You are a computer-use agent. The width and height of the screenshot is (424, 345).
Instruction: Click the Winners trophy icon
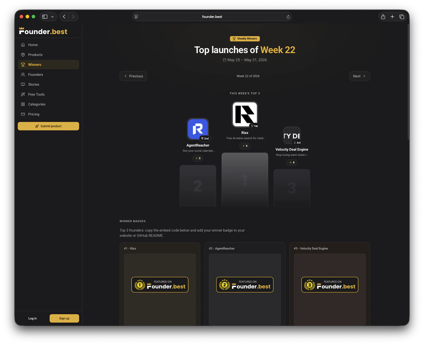coord(23,65)
